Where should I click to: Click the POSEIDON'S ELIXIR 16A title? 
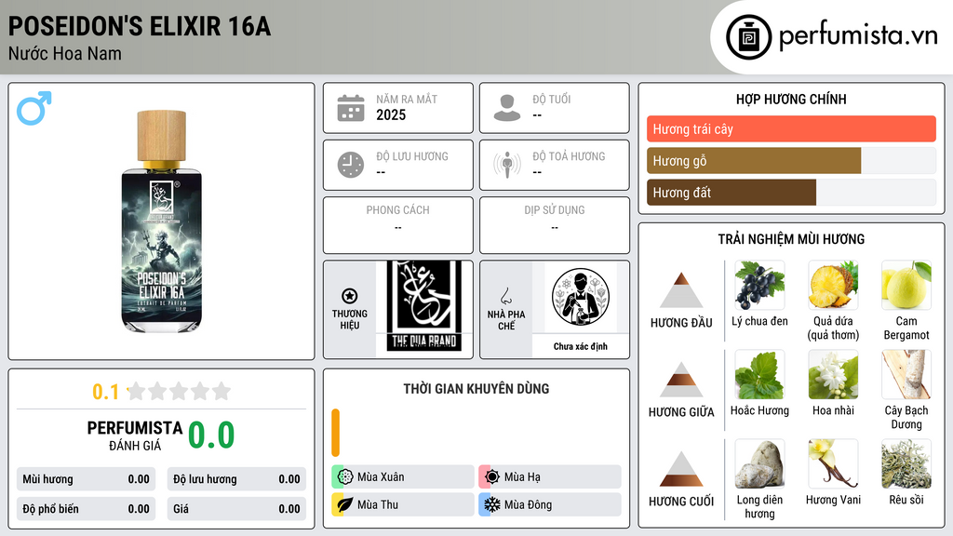tap(140, 26)
